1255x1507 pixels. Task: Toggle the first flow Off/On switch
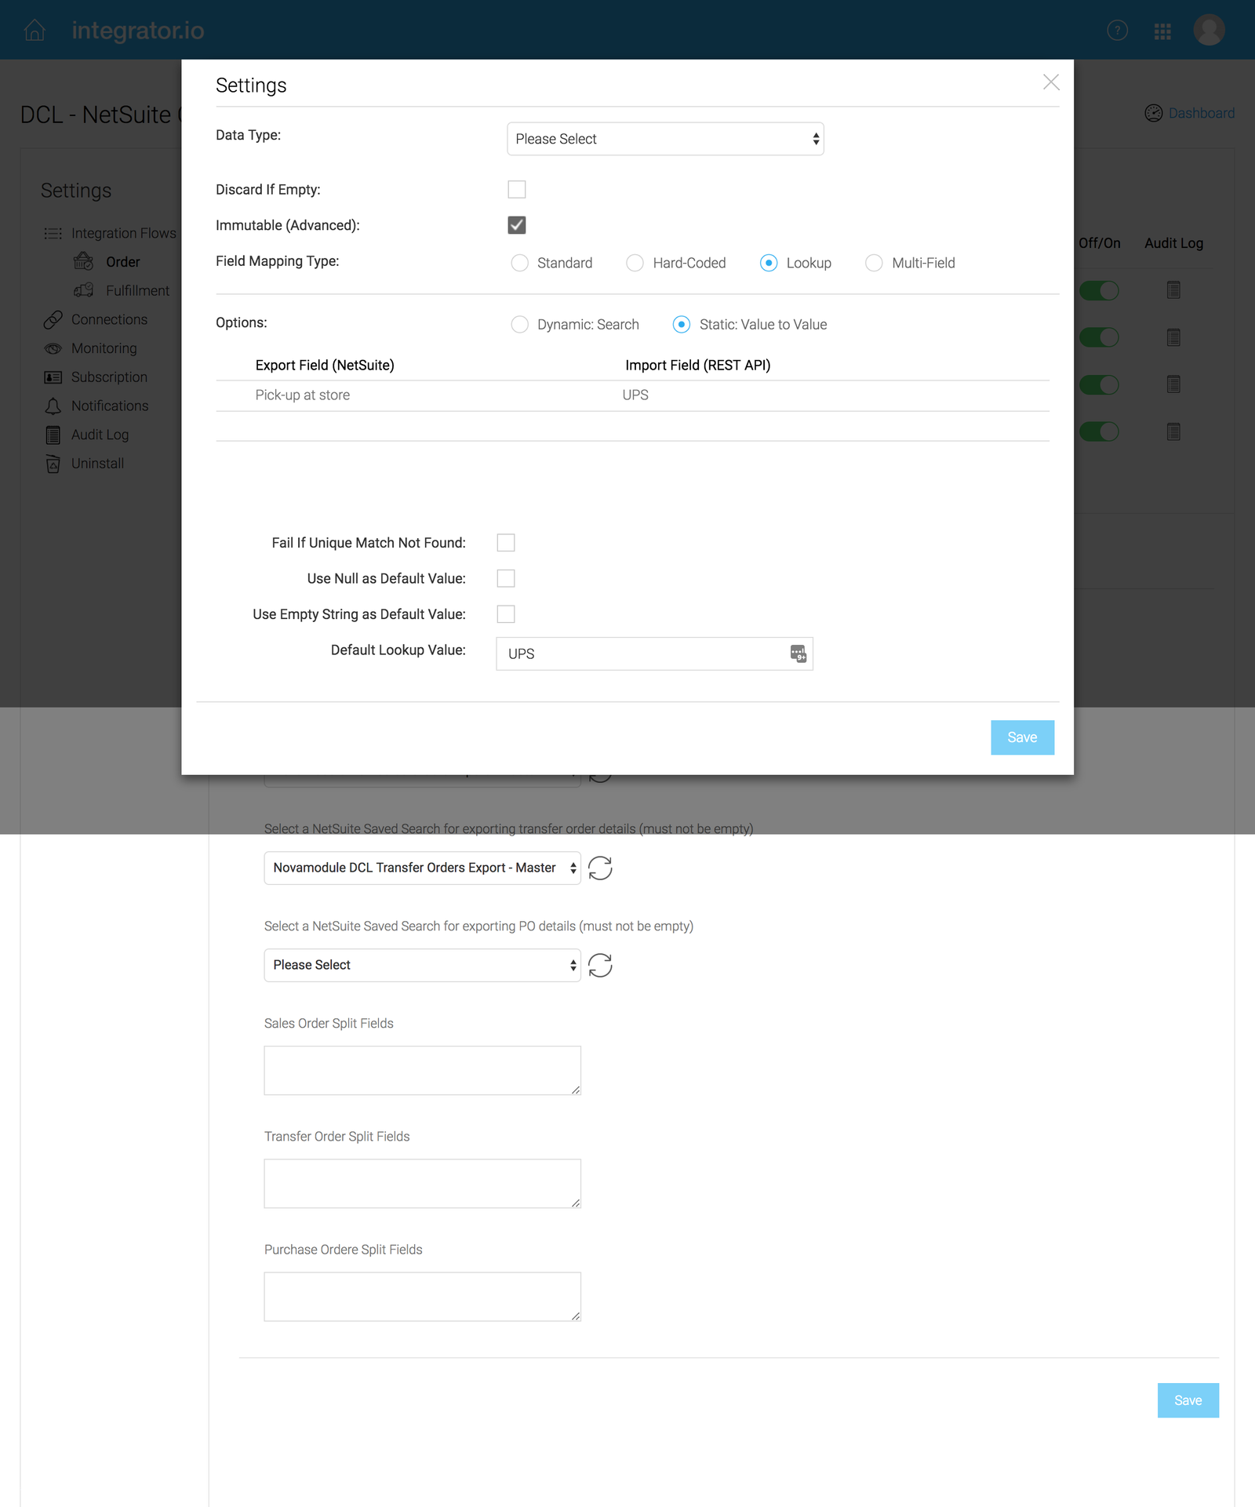1099,291
